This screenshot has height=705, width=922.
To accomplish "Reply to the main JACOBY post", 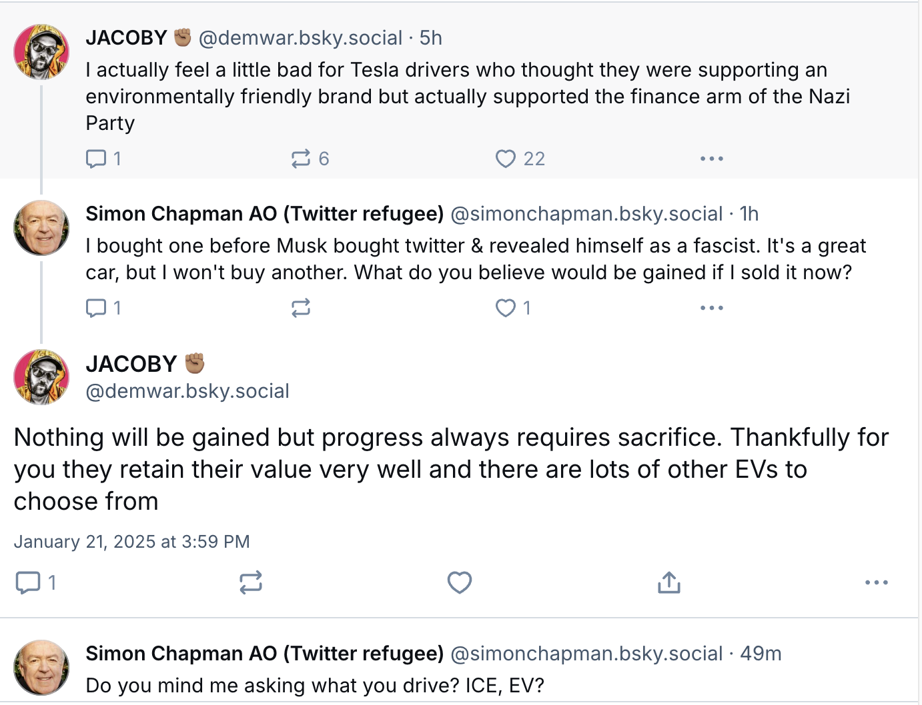I will coord(28,582).
